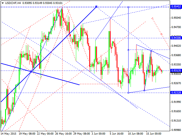
Task: Click the 0.90980 price axis value
Action: pos(176,130)
